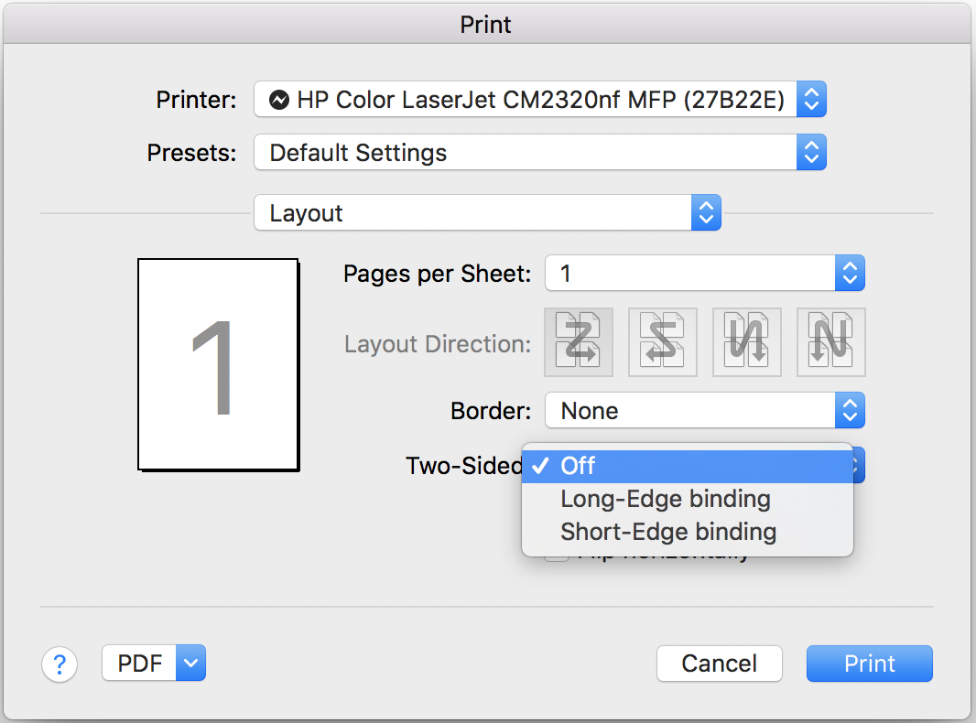Open the Printer selection popup arrows
Viewport: 976px width, 723px height.
[811, 100]
